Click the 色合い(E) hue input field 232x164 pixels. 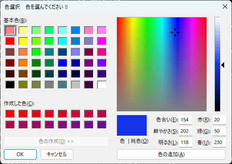(x=186, y=120)
